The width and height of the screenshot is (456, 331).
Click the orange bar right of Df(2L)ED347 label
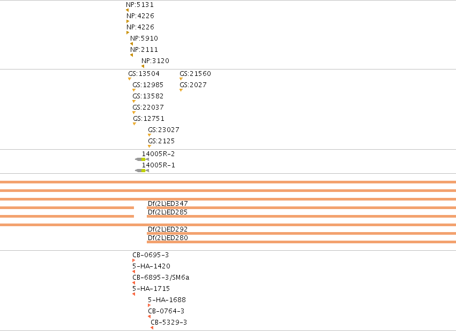click(301, 207)
